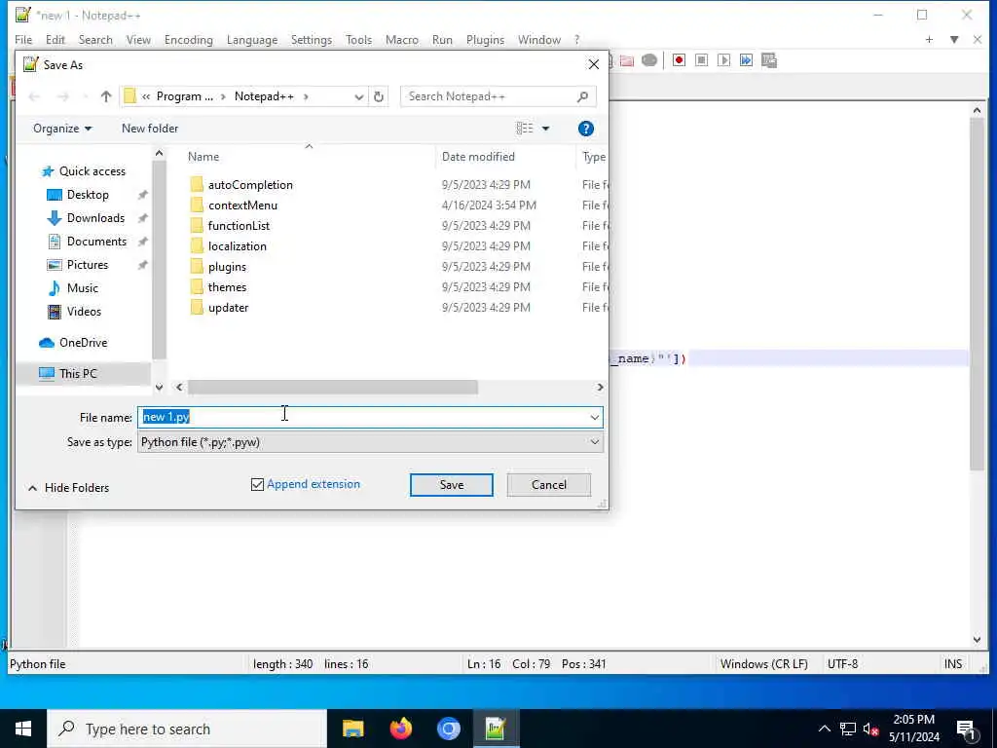Click the monitoring eye toolbar icon
This screenshot has height=748, width=997.
click(x=649, y=59)
